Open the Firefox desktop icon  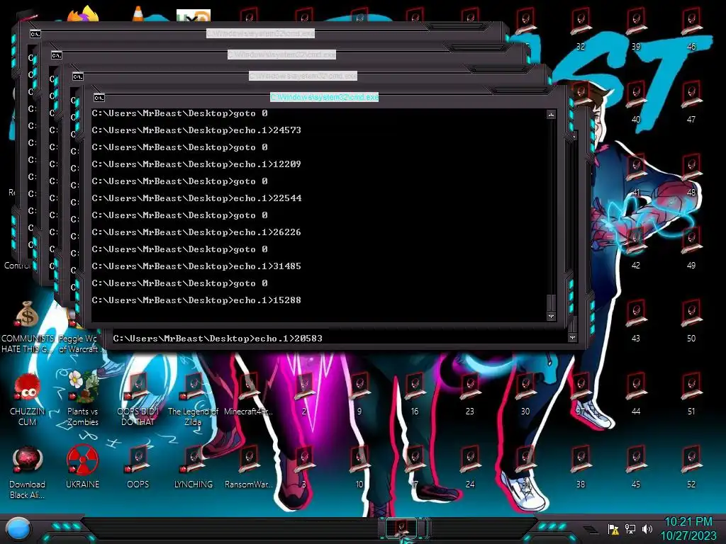[x=82, y=14]
